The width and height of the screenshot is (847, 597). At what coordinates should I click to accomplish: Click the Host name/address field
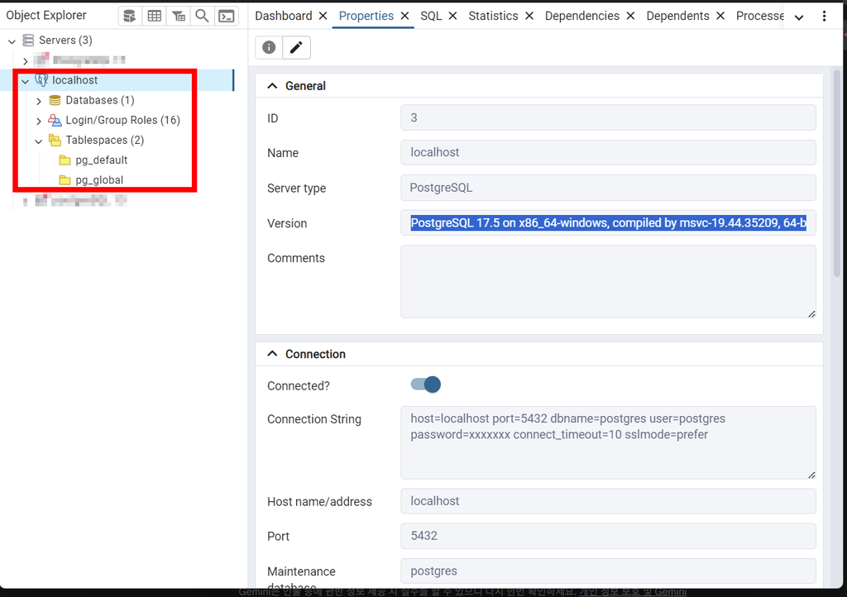pos(608,501)
